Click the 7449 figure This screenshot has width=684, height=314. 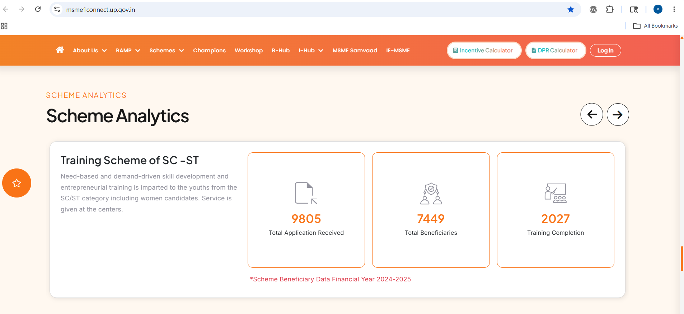(431, 219)
